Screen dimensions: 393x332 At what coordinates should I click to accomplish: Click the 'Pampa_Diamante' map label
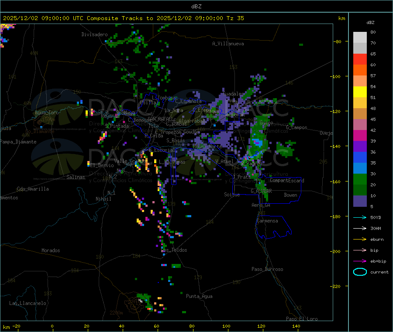click(18, 142)
